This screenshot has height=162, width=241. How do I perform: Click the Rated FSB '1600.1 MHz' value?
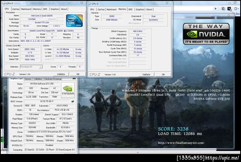point(30,59)
